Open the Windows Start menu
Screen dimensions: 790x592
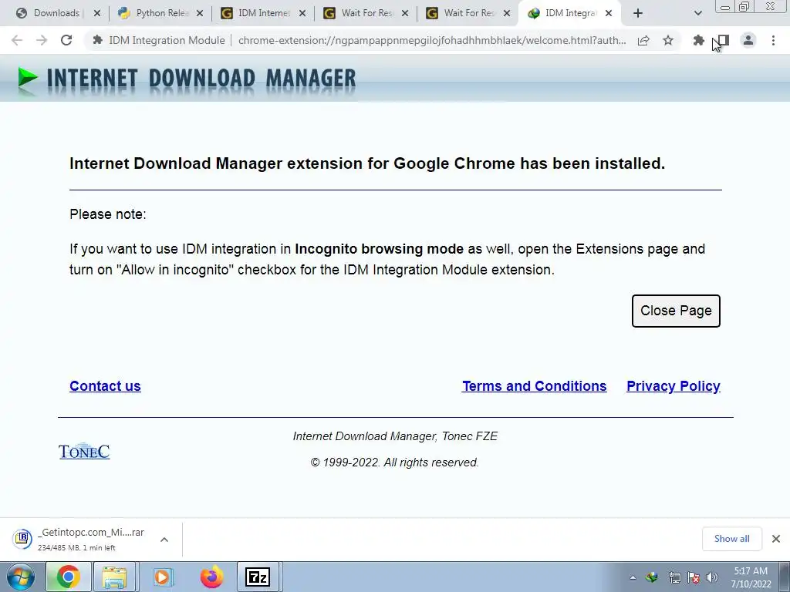(20, 577)
